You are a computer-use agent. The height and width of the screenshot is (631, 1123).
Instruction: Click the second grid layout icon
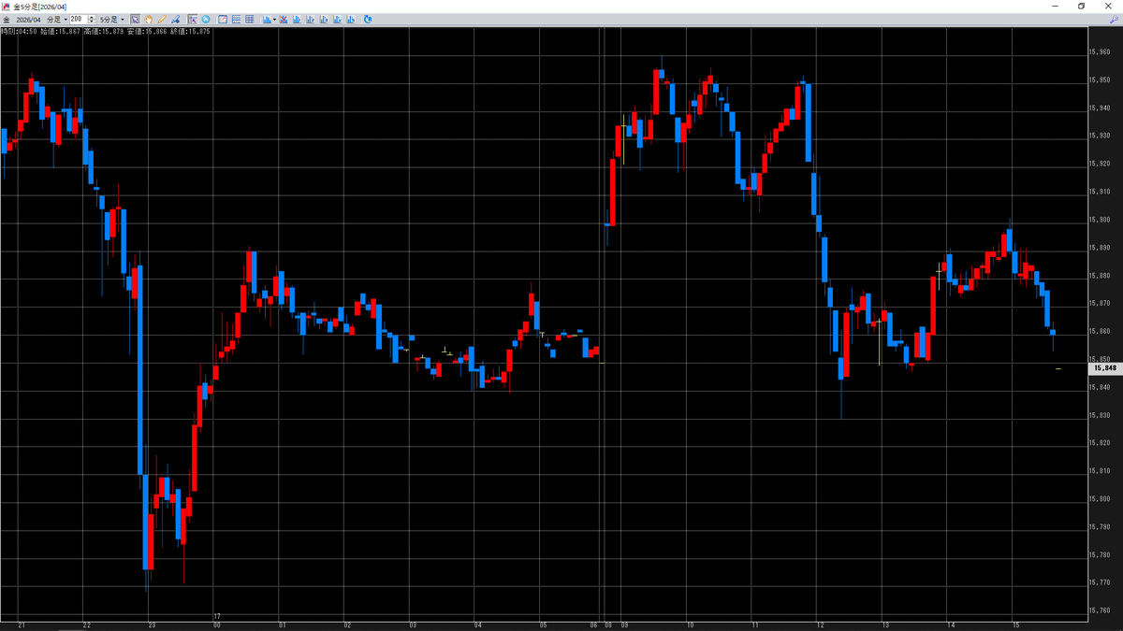pos(249,20)
